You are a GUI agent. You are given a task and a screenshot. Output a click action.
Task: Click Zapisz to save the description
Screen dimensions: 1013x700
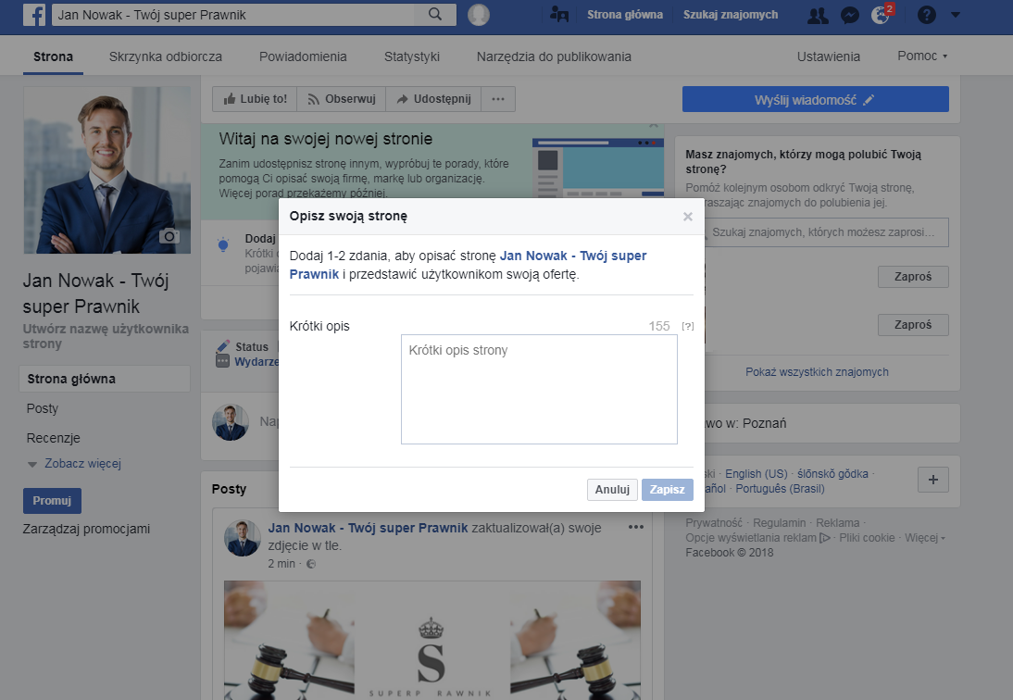pos(668,490)
